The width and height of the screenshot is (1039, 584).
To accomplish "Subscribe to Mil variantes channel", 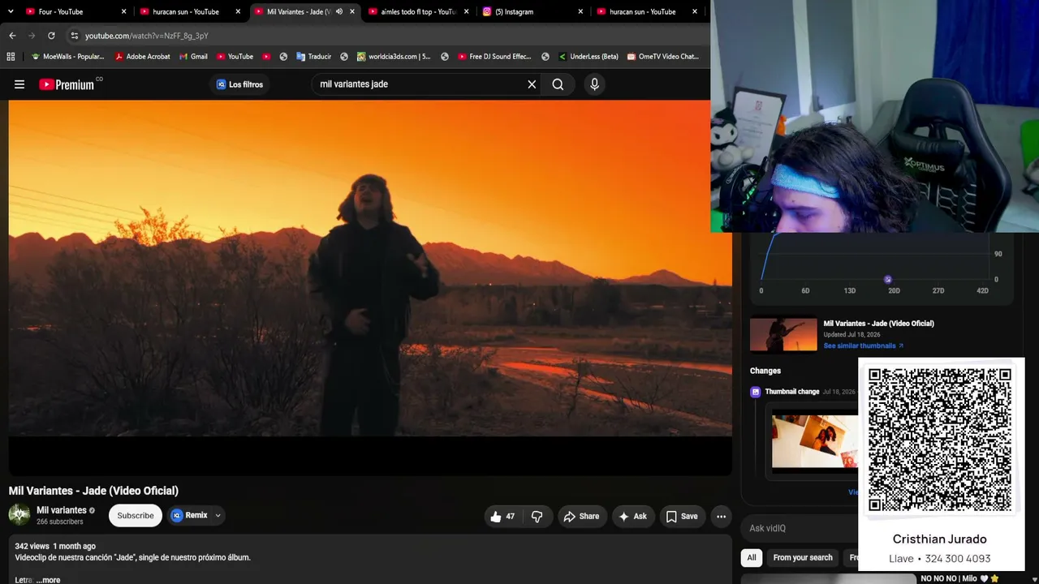I will coord(136,516).
